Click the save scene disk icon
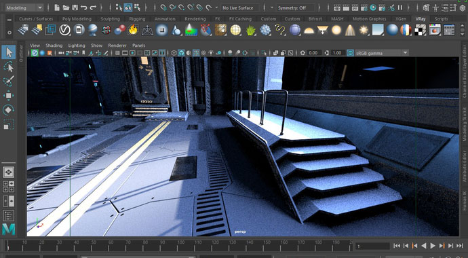468x258 pixels. [75, 7]
